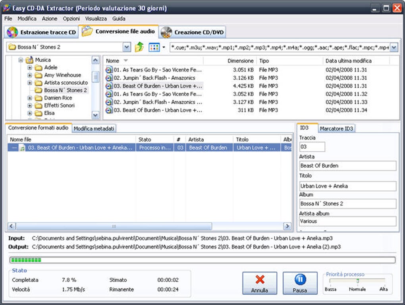Click the Artista sconosciuto folder icon
The image size is (405, 305).
(x=39, y=83)
